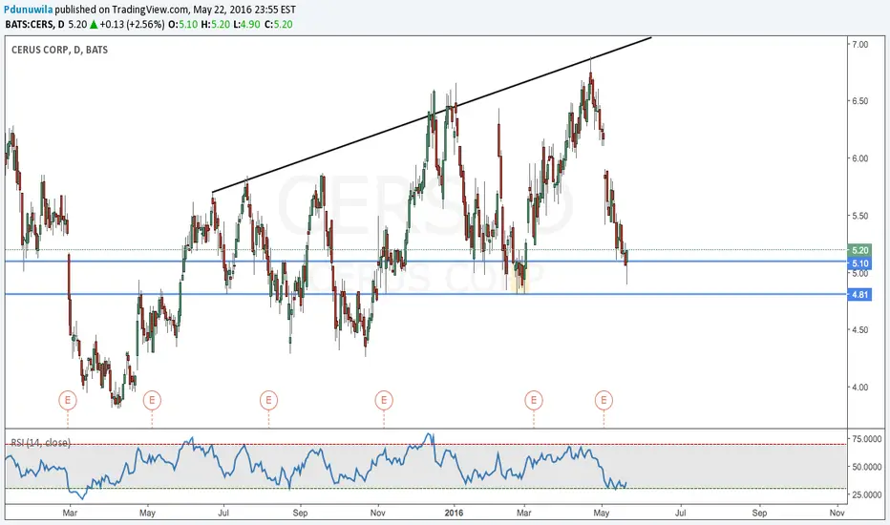Click the C:5.20 close value
Screen dimensions: 890x525
tap(279, 25)
